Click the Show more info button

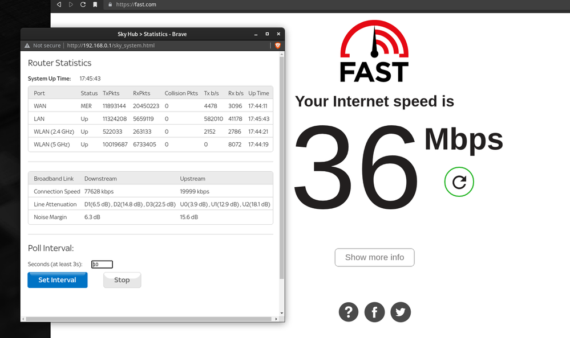pyautogui.click(x=374, y=257)
